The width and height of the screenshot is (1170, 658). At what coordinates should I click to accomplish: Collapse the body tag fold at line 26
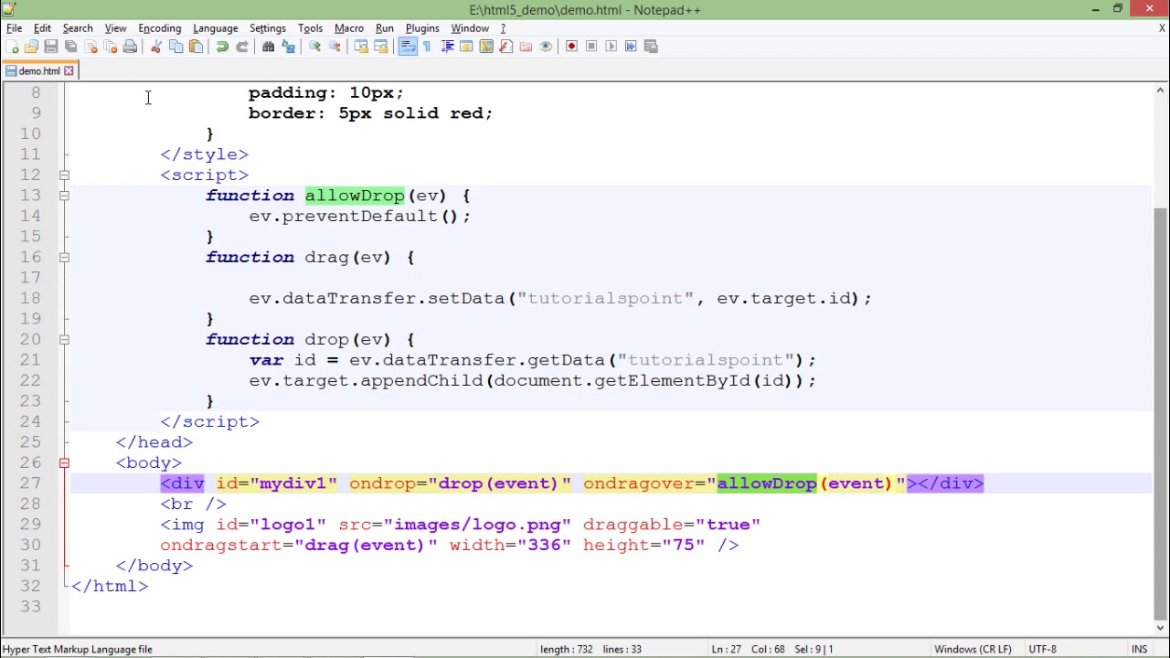coord(64,462)
